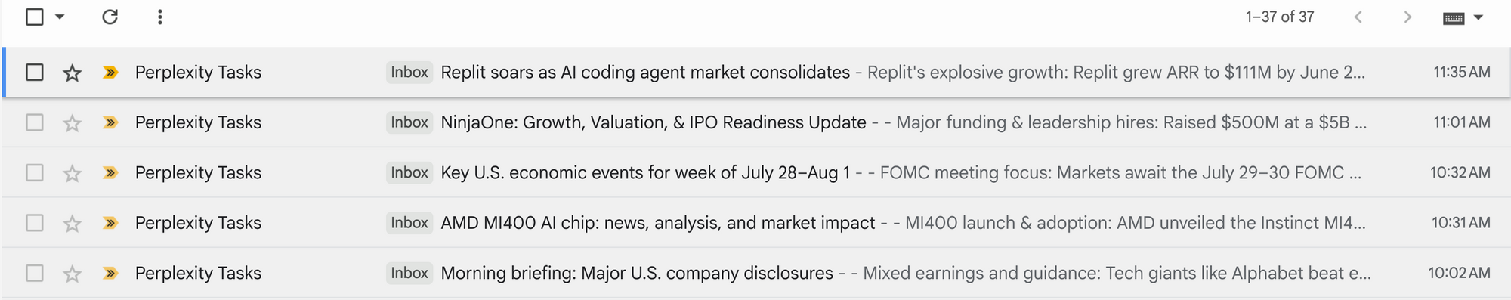Expand the select-all dropdown arrow

[x=60, y=17]
